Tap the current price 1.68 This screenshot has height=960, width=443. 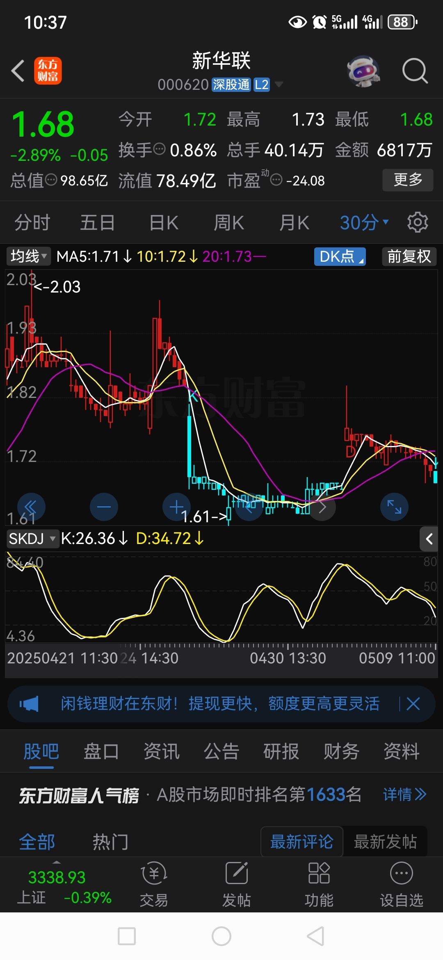(43, 125)
